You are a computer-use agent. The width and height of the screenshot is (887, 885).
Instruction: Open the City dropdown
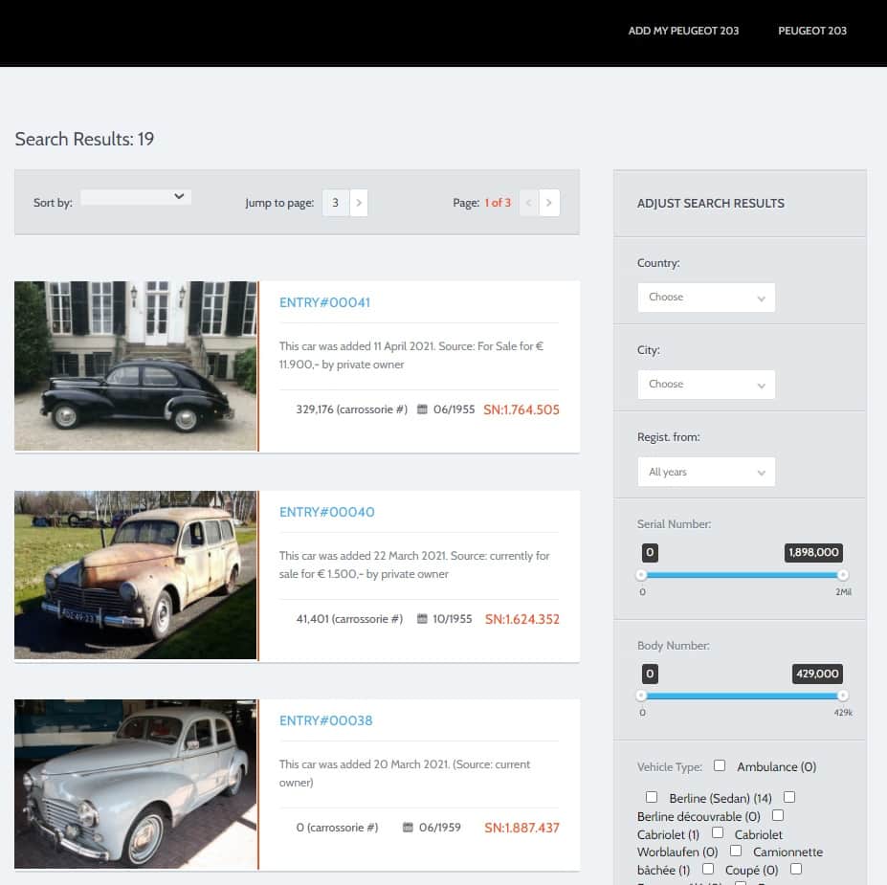[706, 385]
